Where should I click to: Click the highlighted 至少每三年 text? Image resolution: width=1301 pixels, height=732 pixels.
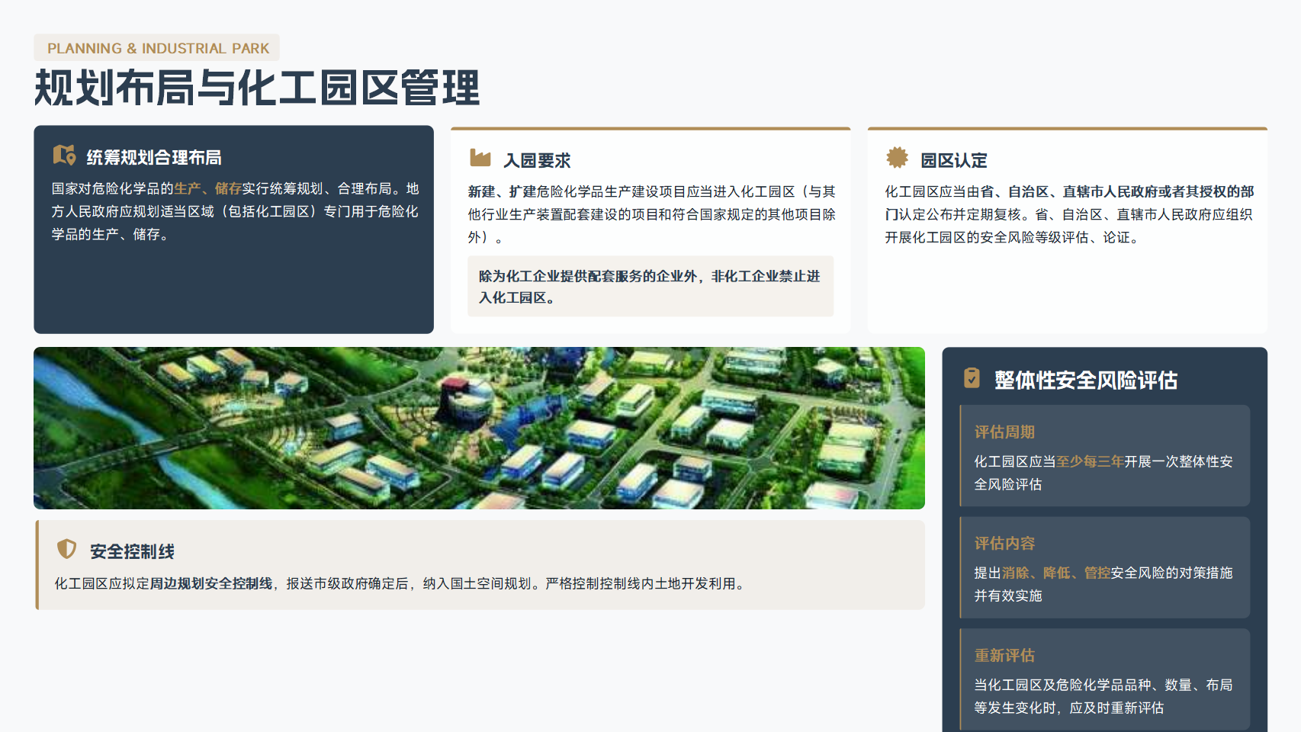pos(1090,462)
